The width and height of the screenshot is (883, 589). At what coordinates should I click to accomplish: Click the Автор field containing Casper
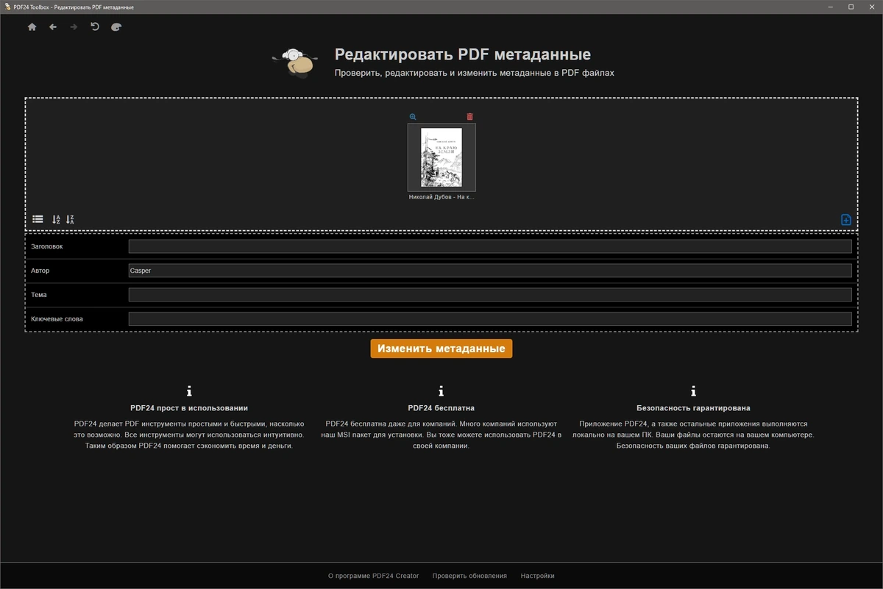[490, 271]
